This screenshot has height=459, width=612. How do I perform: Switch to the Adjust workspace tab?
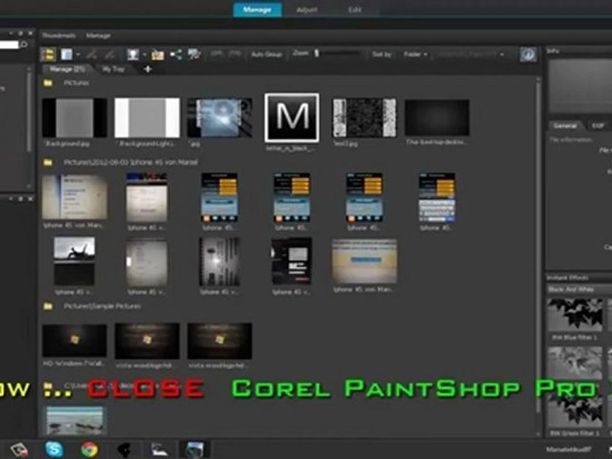[x=307, y=10]
